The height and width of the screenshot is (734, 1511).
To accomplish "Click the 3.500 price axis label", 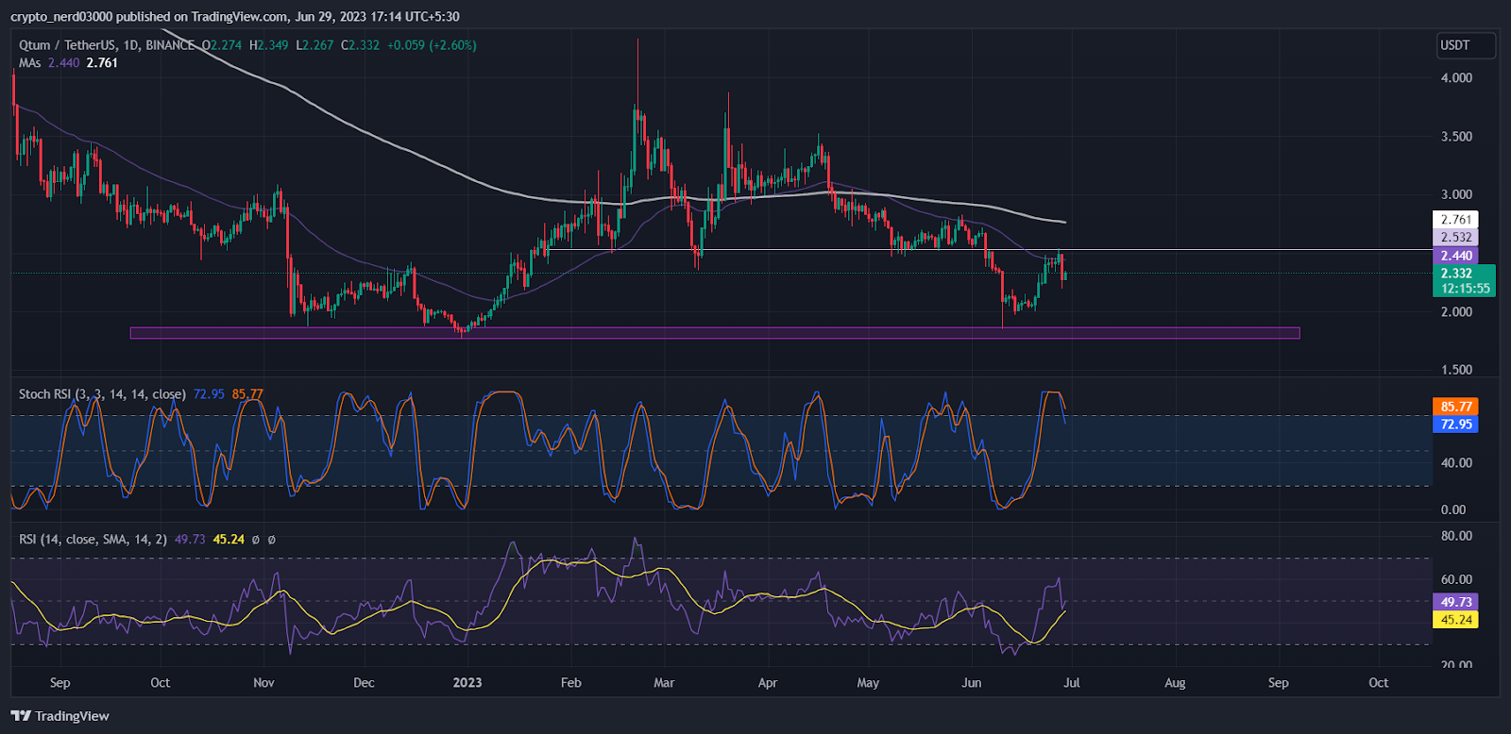I will coord(1456,137).
